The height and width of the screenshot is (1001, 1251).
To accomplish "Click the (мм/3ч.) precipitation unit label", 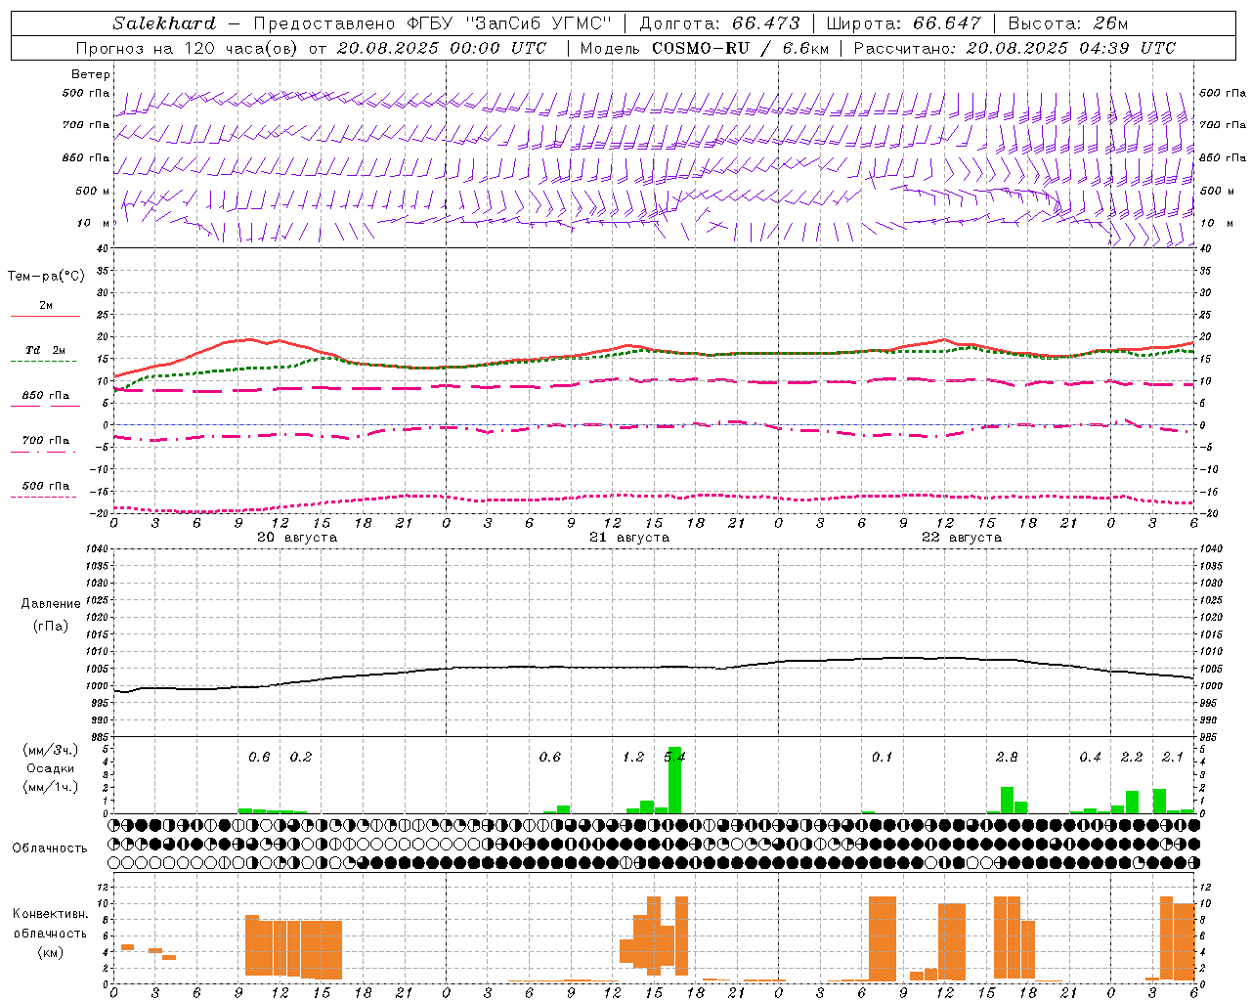I will pyautogui.click(x=51, y=750).
